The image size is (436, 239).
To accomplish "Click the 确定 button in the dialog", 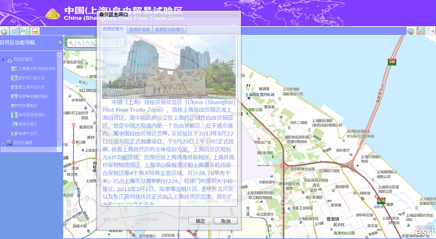I will coord(200,221).
